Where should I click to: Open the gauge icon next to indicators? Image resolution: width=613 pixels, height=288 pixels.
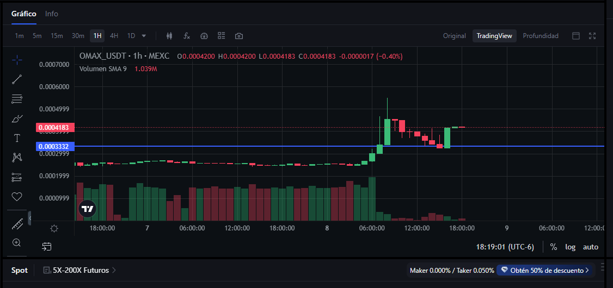pyautogui.click(x=204, y=36)
